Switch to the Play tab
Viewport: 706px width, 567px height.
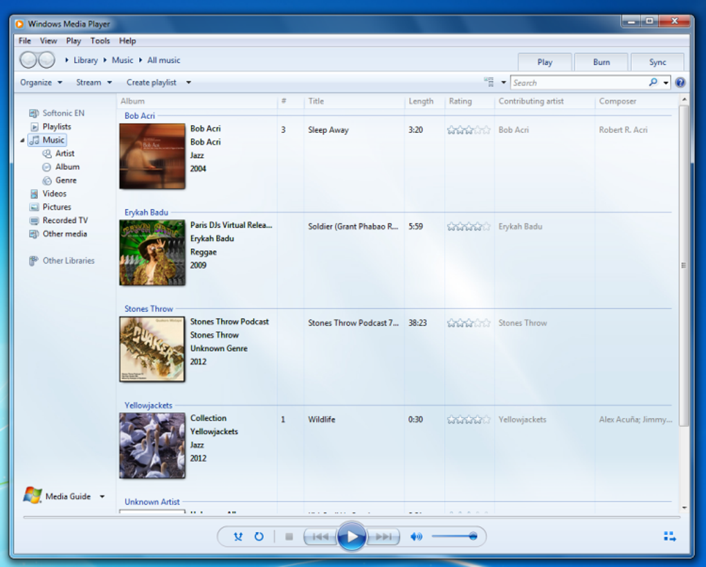tap(545, 62)
